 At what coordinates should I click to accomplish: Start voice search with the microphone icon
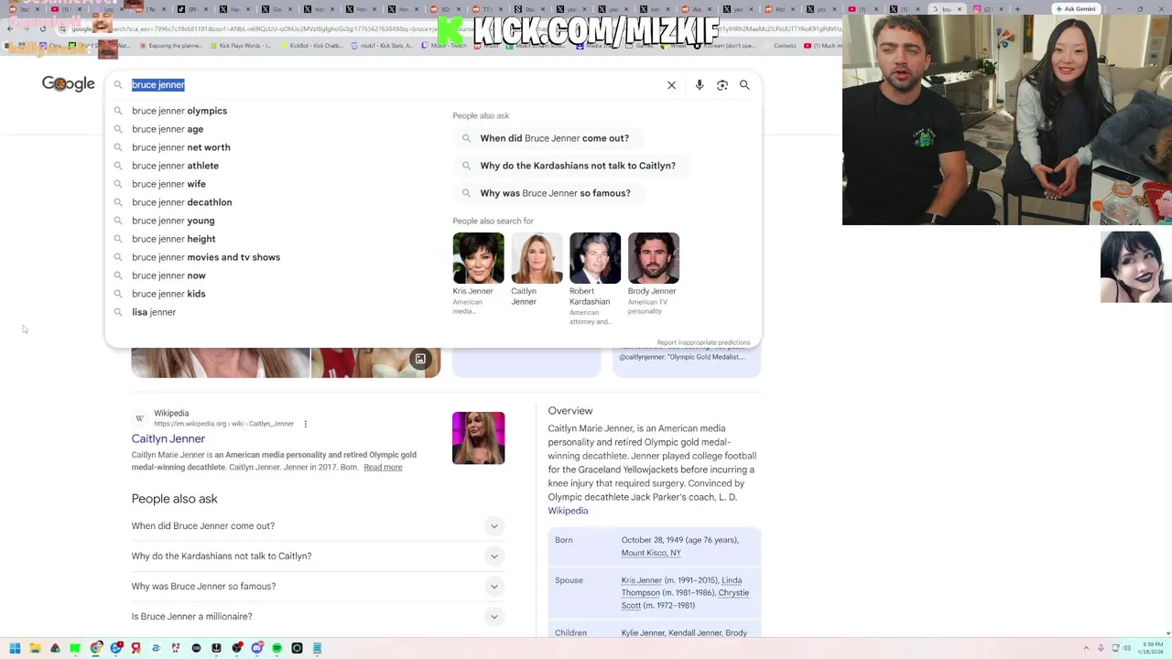tap(700, 85)
